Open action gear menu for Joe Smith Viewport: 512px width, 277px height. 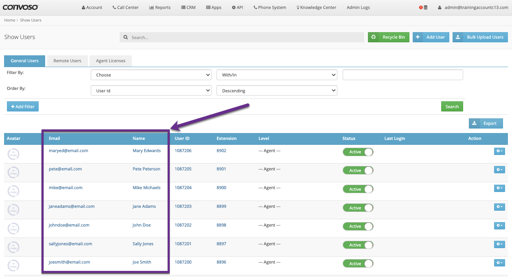[499, 263]
